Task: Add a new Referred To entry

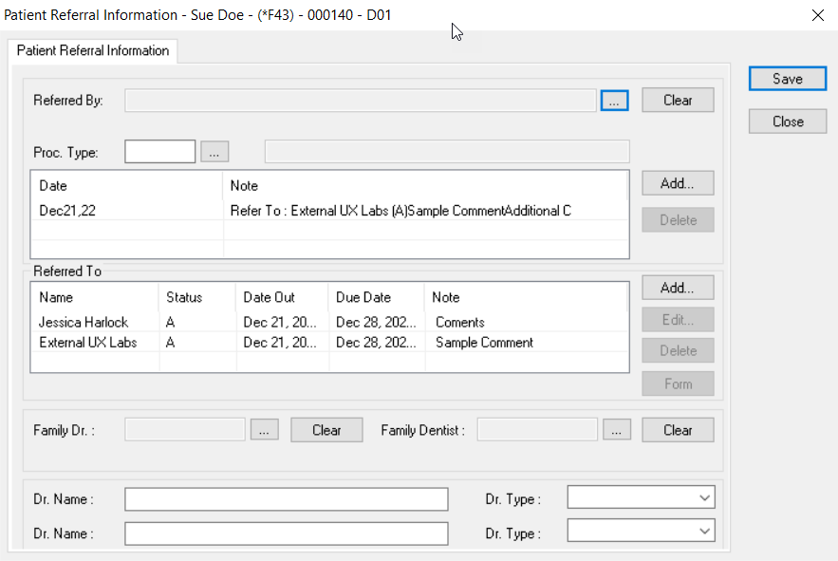Action: pos(678,288)
